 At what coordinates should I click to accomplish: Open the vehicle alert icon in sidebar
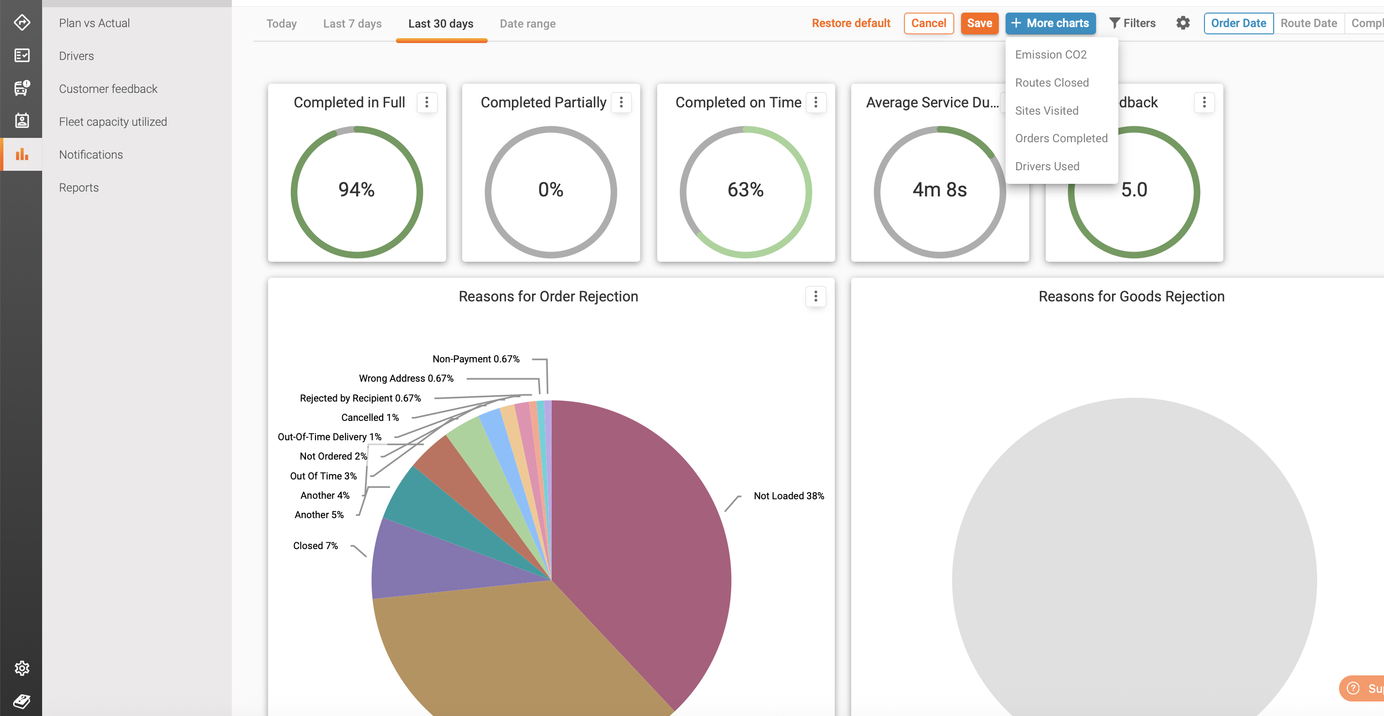pos(21,88)
